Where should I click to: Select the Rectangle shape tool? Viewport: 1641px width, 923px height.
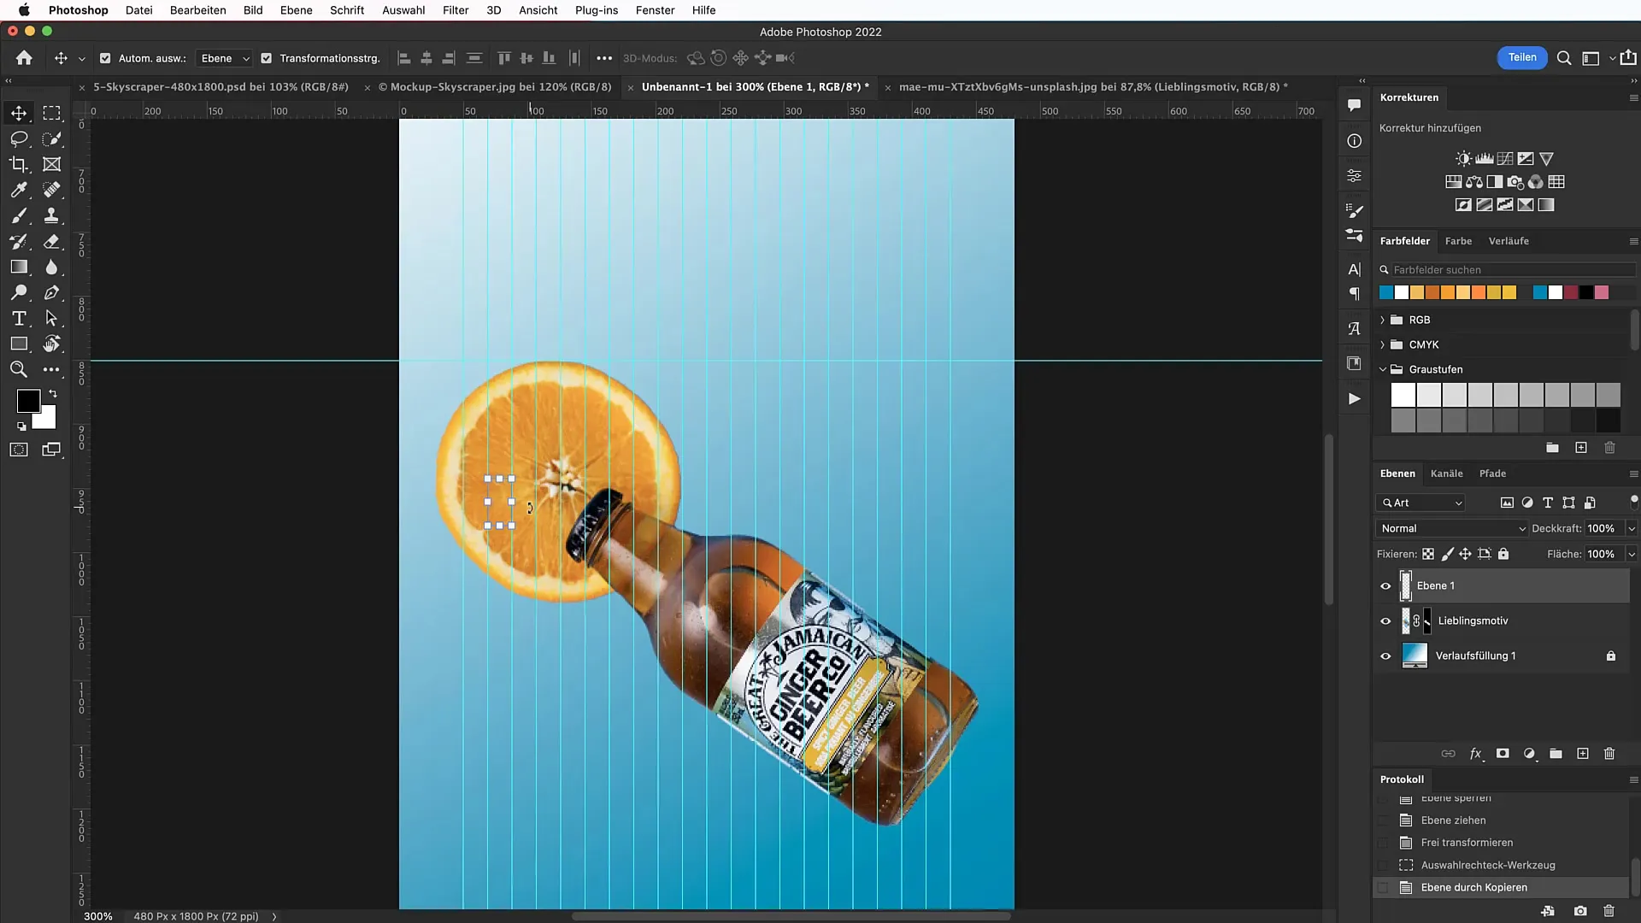[19, 344]
